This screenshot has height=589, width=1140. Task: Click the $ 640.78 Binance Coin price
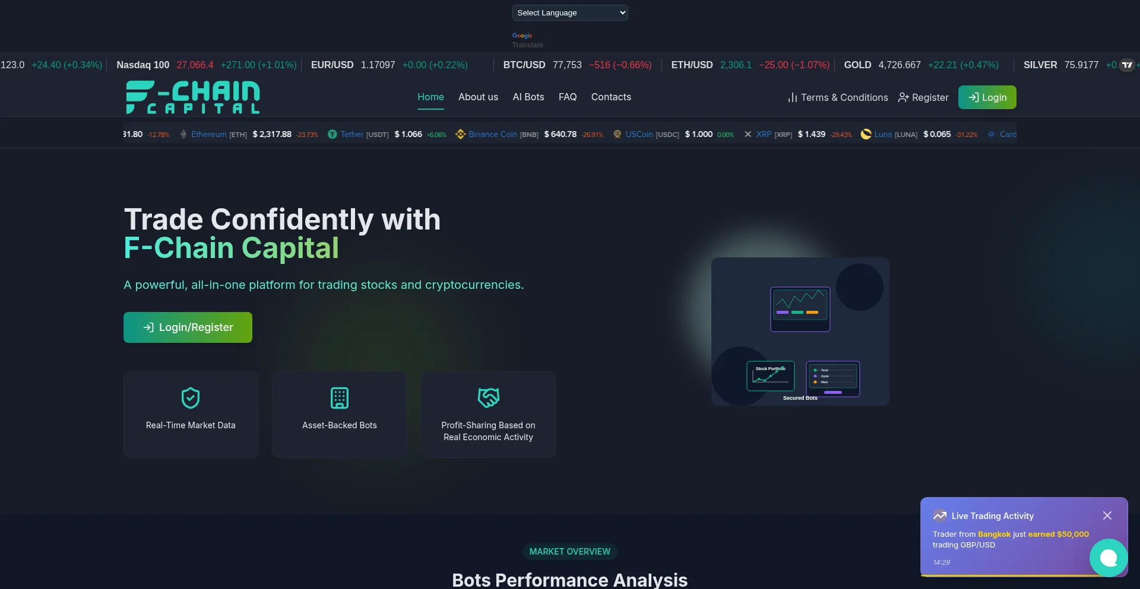pos(560,134)
